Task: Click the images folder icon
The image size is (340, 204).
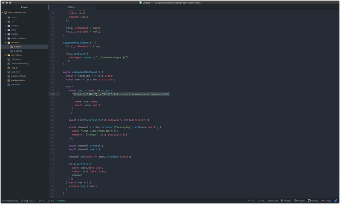Action: tap(9, 34)
